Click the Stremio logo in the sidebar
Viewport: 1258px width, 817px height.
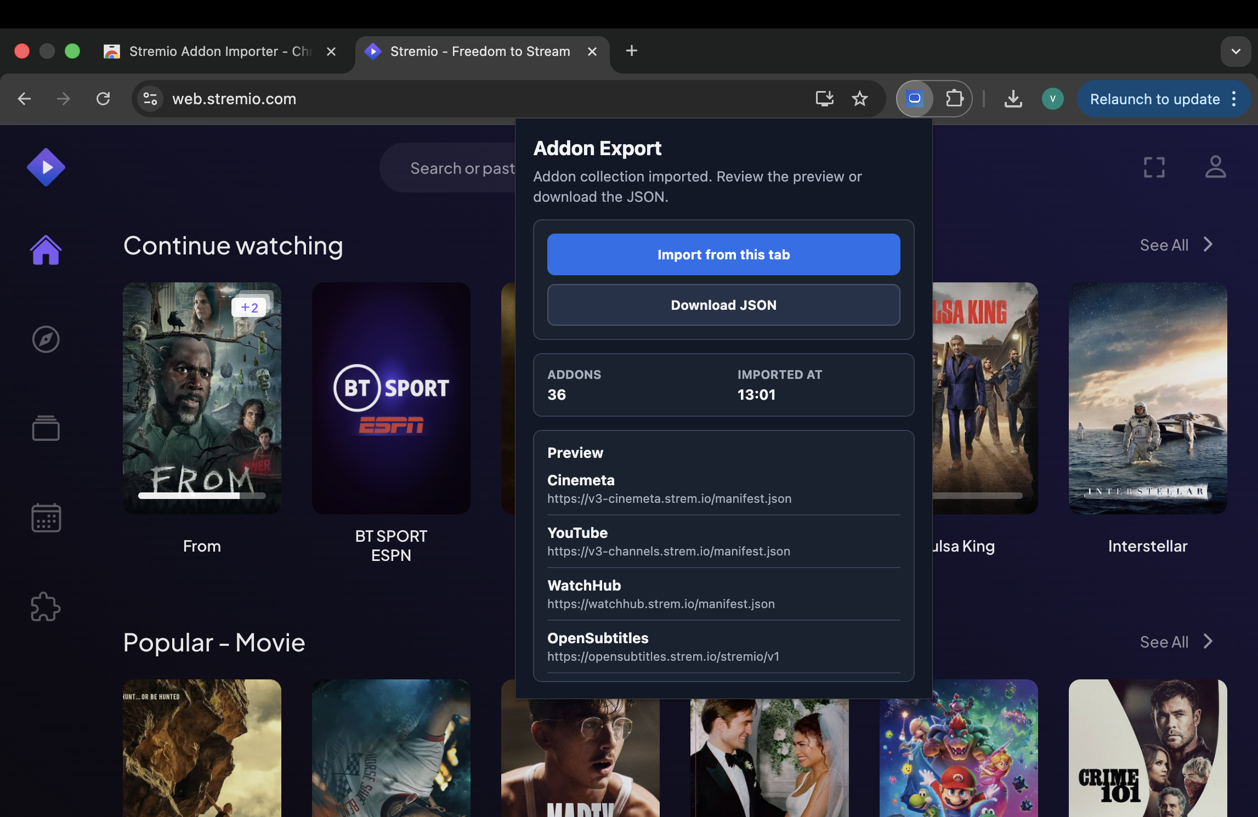[46, 167]
